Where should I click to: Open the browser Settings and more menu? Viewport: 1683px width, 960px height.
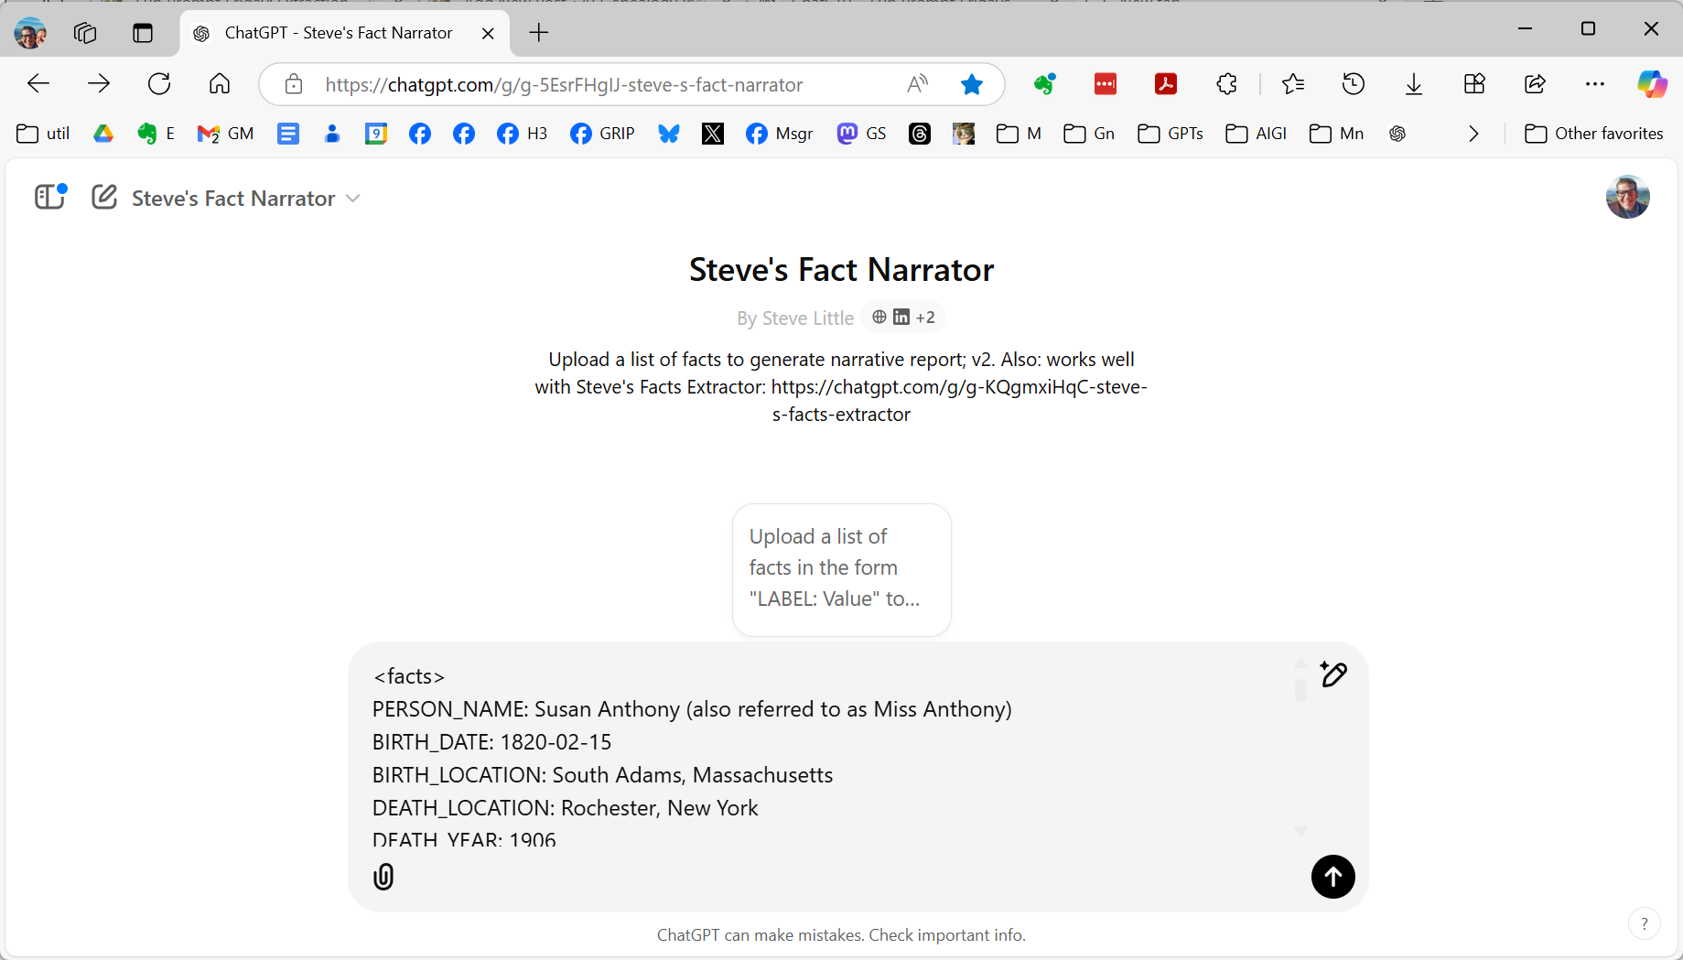click(x=1594, y=84)
